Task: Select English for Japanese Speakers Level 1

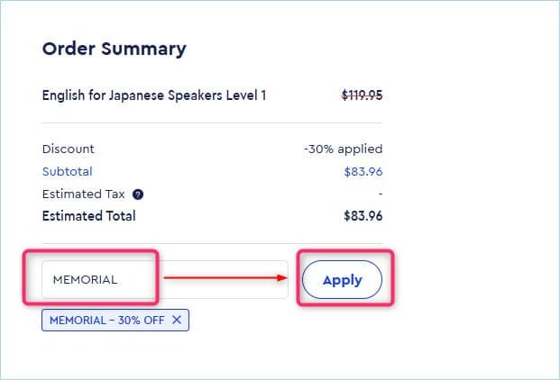Action: pos(154,95)
